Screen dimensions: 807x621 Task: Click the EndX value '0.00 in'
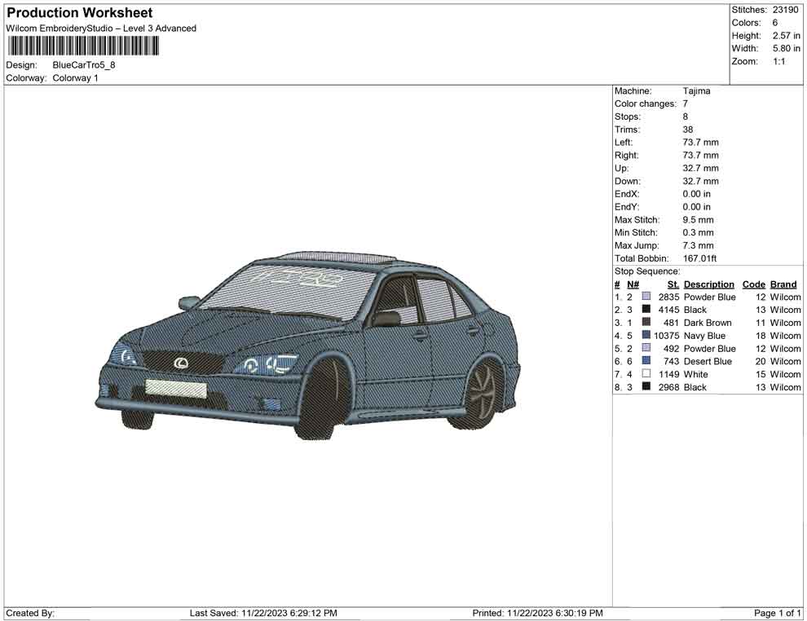tap(697, 194)
